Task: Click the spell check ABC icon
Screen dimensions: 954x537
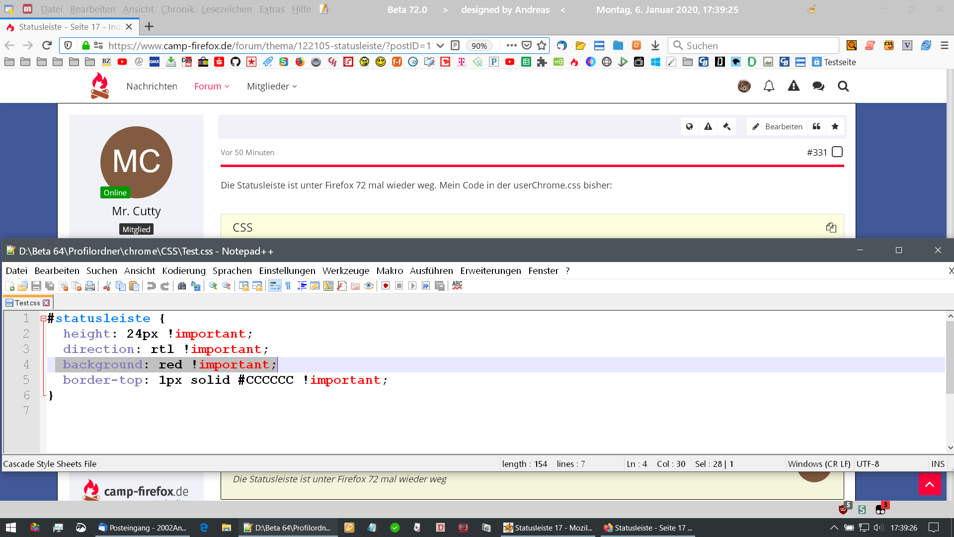Action: point(457,285)
